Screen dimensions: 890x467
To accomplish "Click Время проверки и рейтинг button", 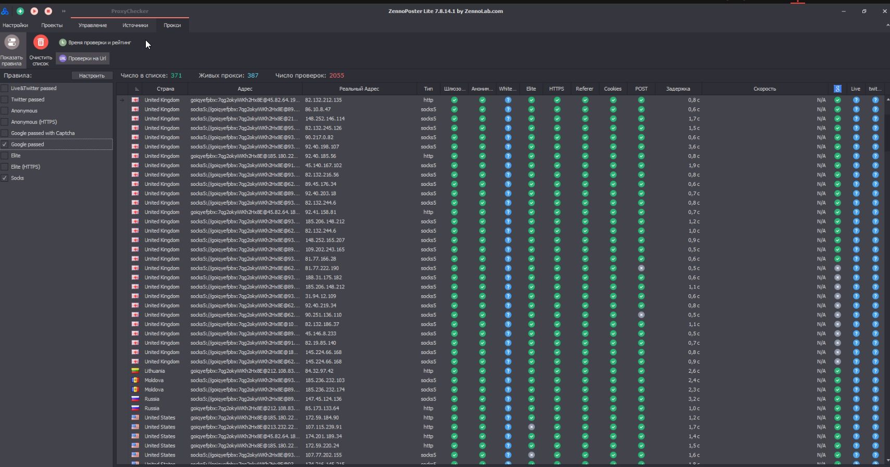I will tap(95, 43).
